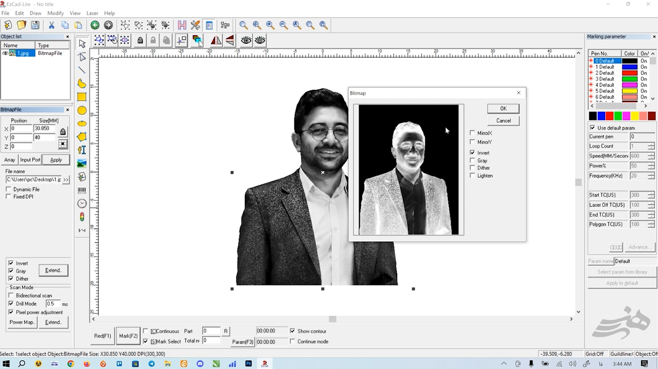Uncheck Invert in the Bitmap dialog

pos(473,153)
